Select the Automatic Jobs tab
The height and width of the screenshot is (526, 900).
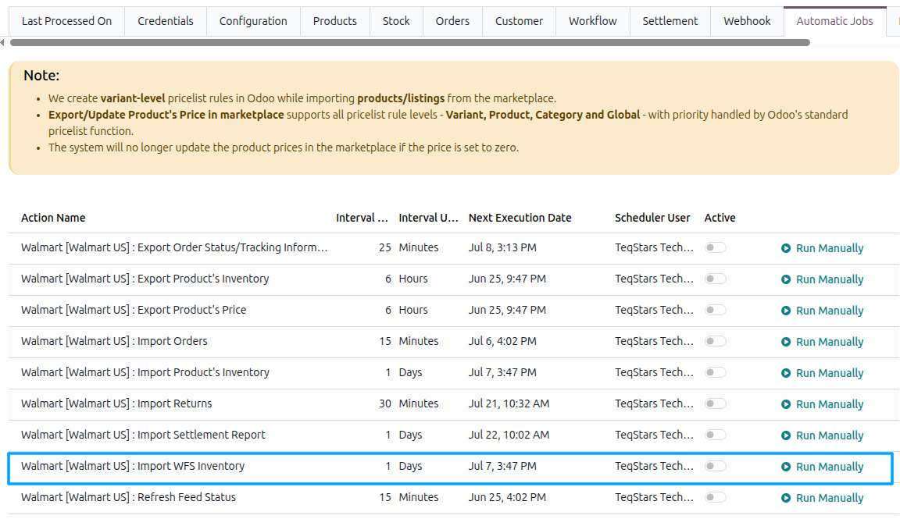[834, 21]
